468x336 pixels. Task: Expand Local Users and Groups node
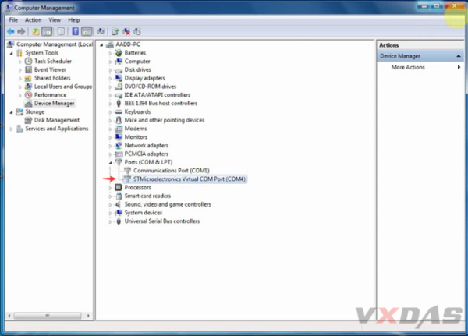(20, 87)
